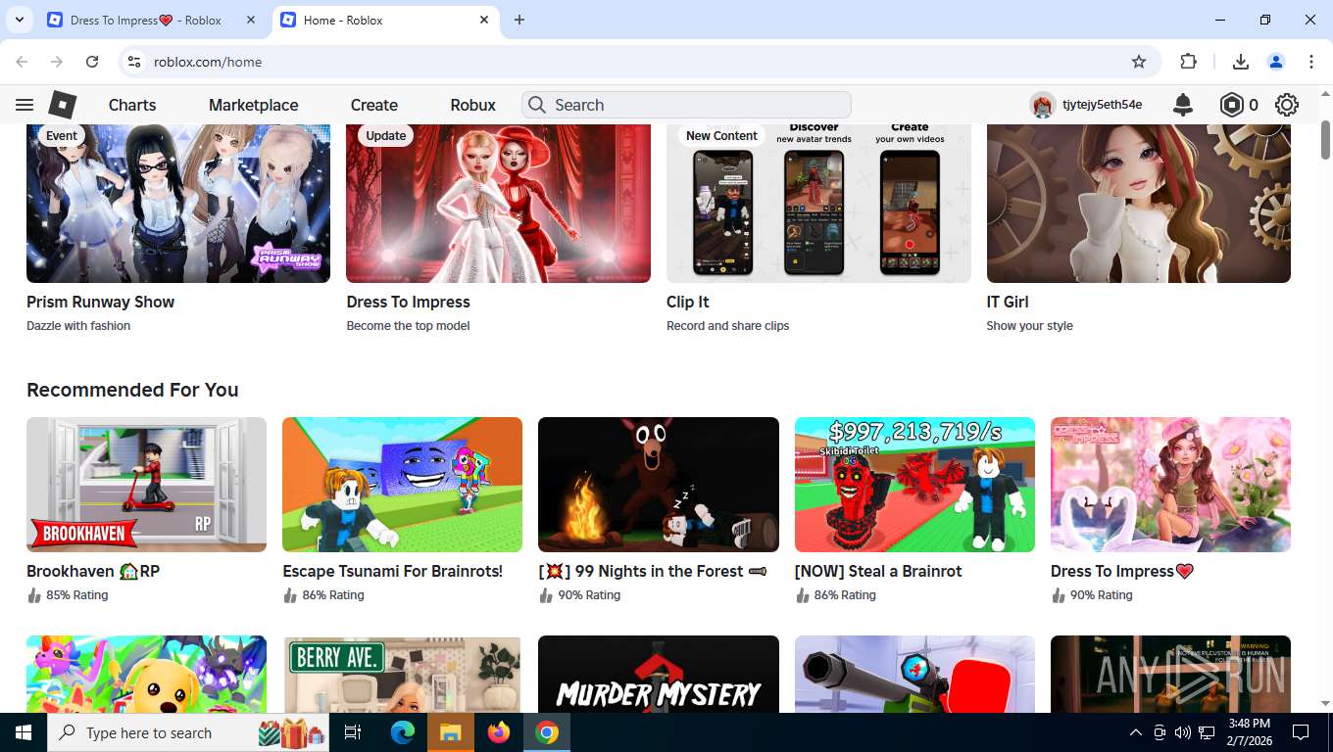The height and width of the screenshot is (752, 1333).
Task: Launch Firefox from taskbar
Action: pyautogui.click(x=499, y=732)
